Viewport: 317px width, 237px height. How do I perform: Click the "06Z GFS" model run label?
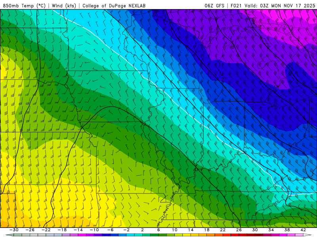[214, 6]
